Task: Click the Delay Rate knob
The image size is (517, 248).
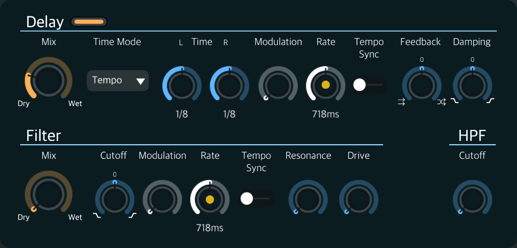Action: click(x=326, y=85)
